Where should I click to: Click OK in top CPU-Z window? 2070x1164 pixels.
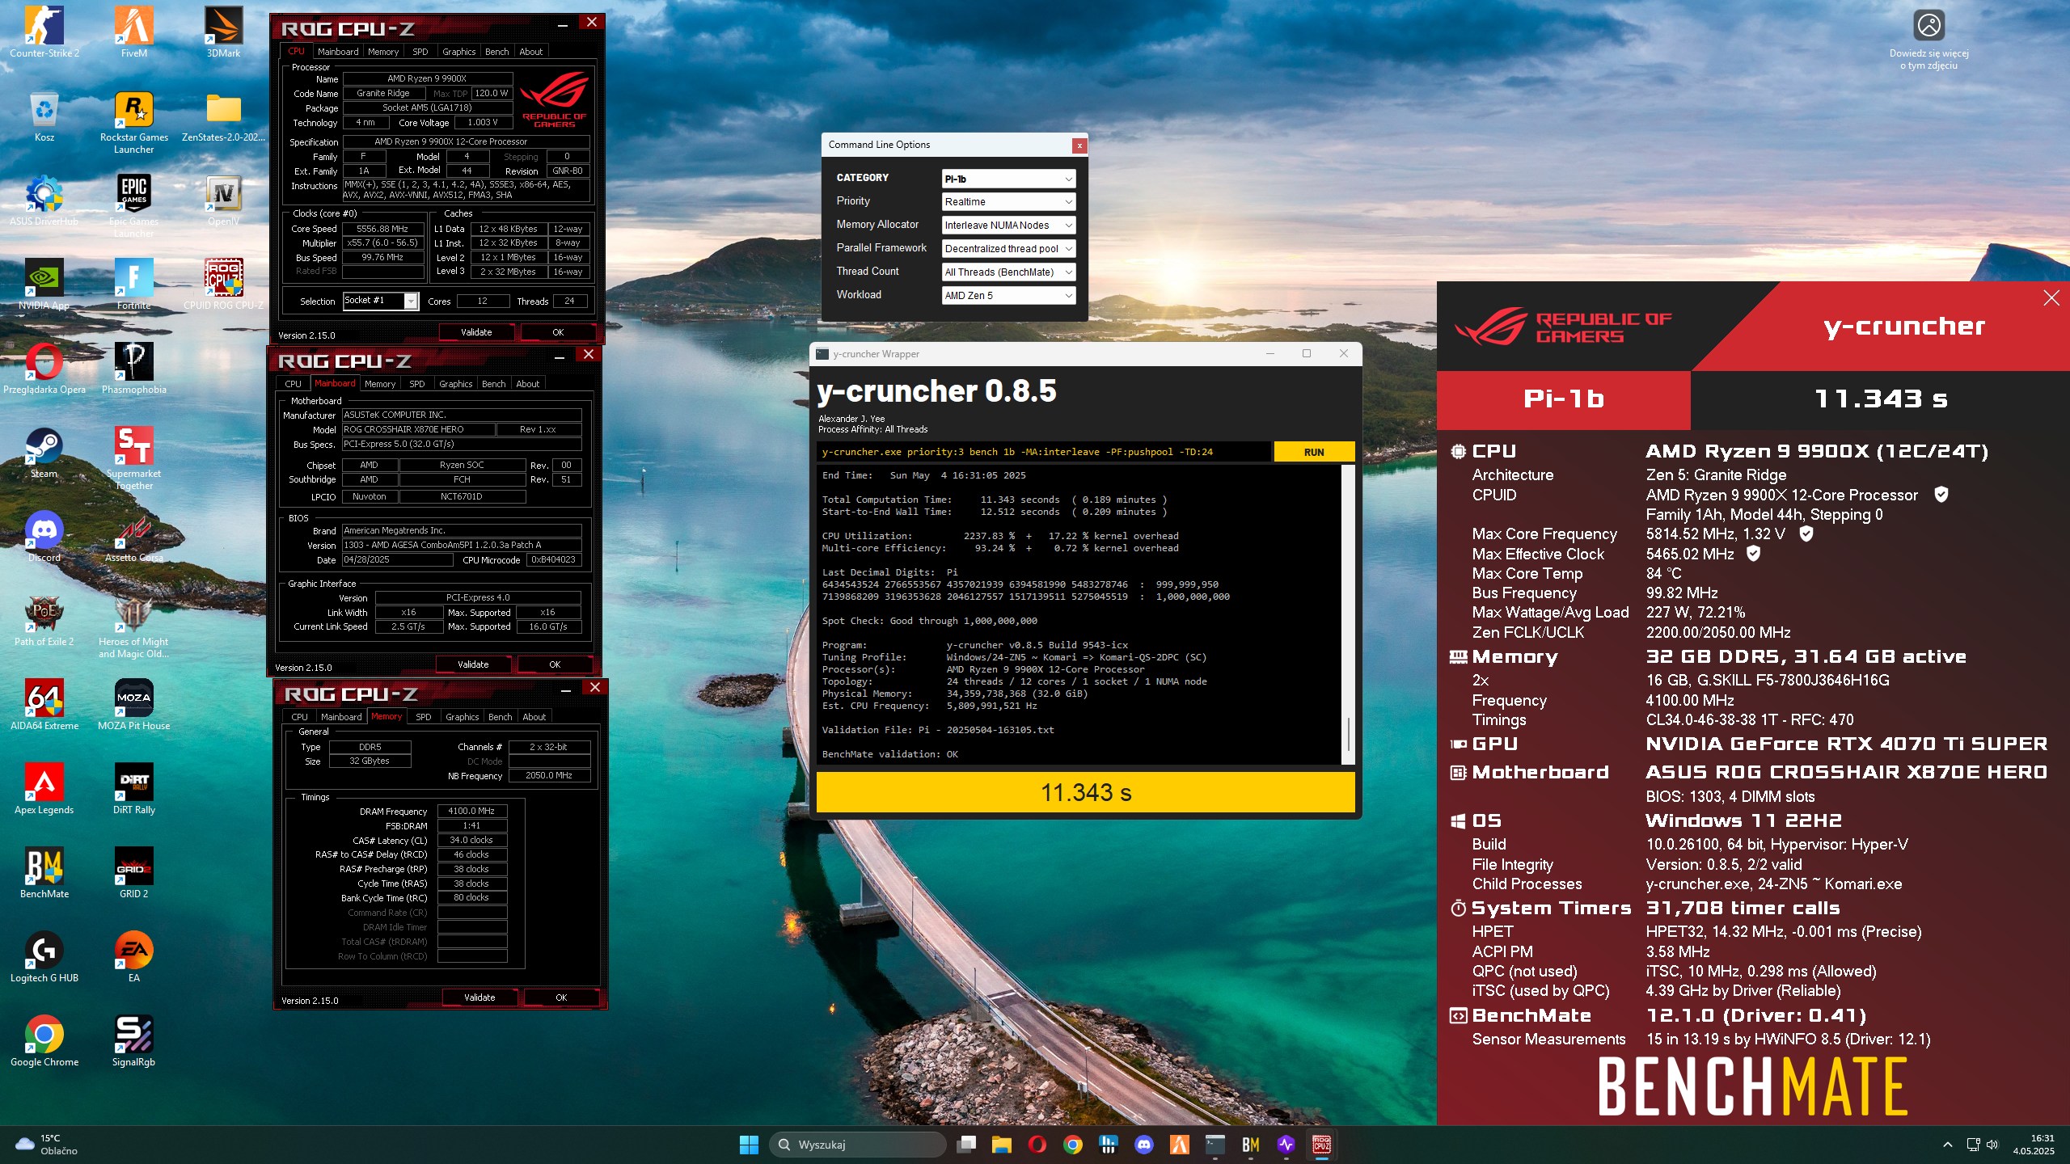558,332
